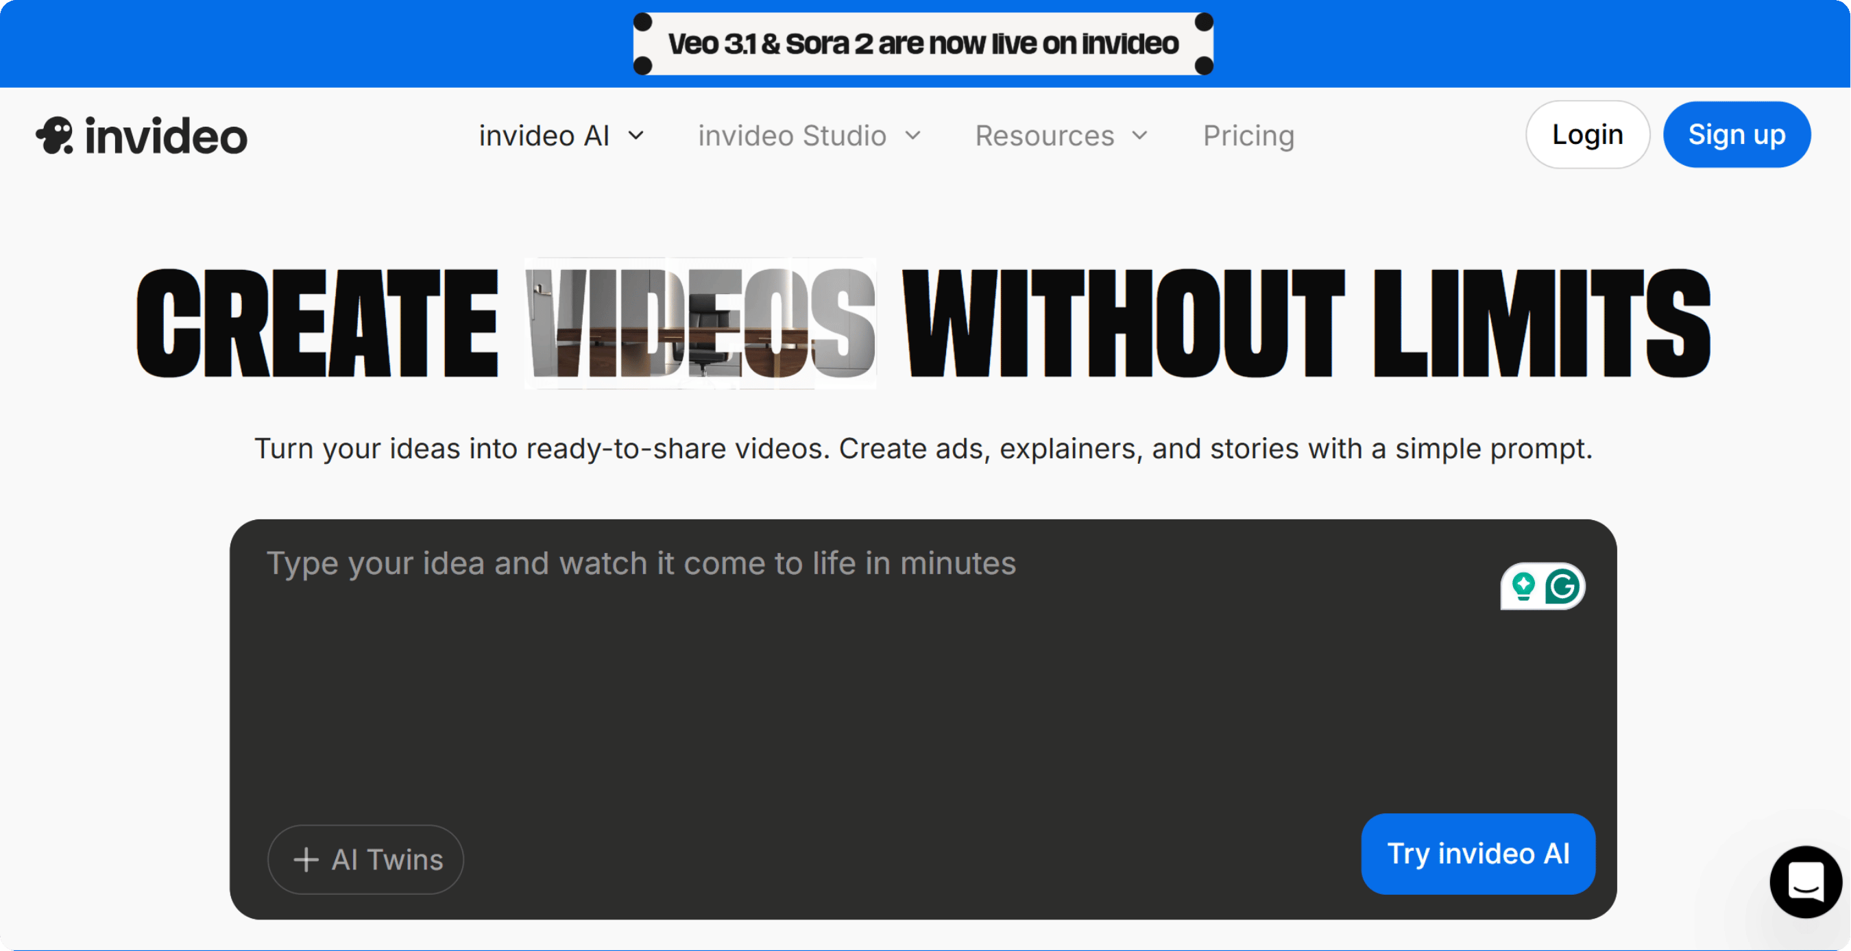Click the Grammarly G icon

pyautogui.click(x=1562, y=586)
